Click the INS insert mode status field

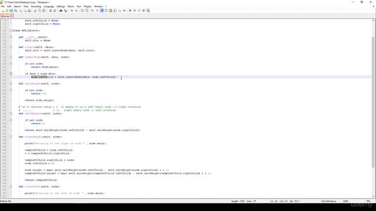click(368, 201)
